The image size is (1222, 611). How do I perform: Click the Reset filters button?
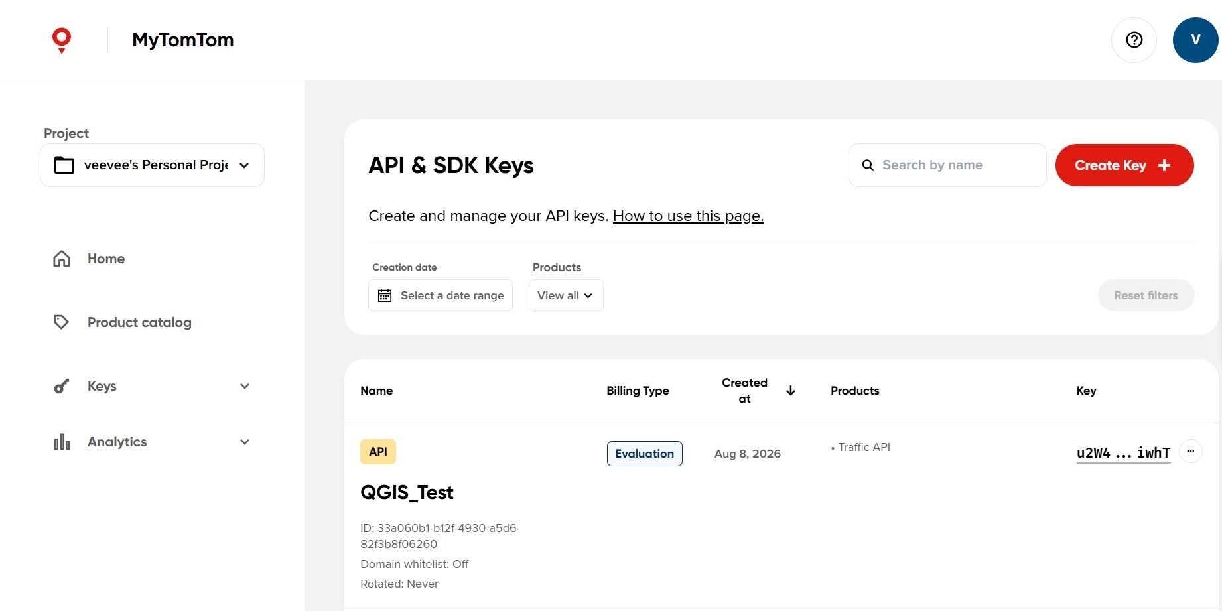coord(1146,295)
